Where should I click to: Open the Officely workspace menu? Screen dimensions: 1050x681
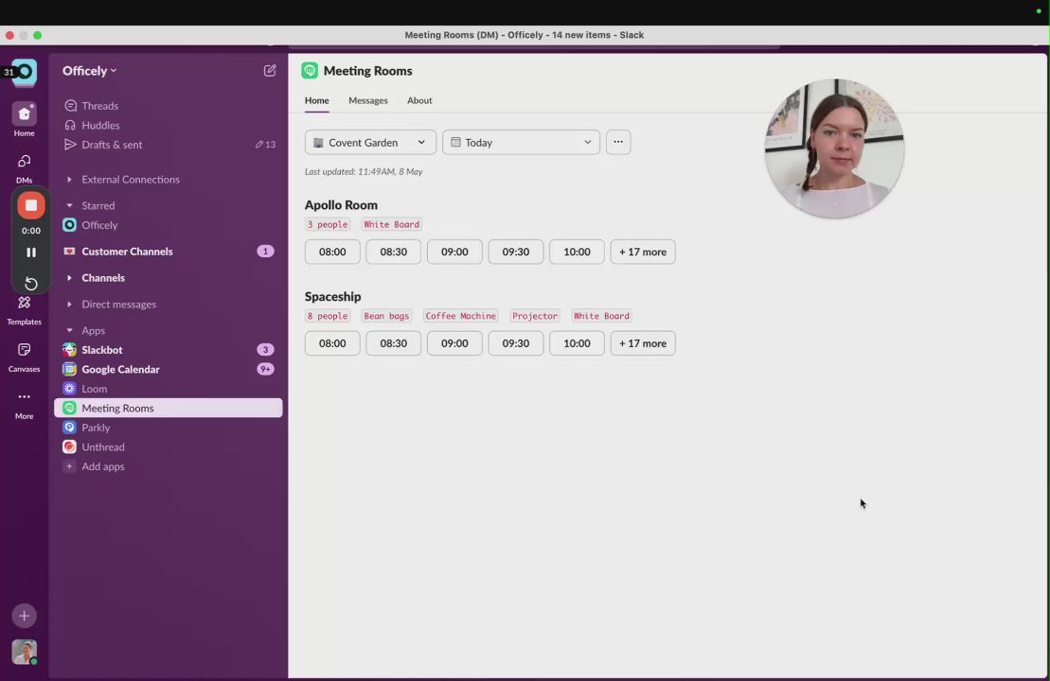click(89, 70)
